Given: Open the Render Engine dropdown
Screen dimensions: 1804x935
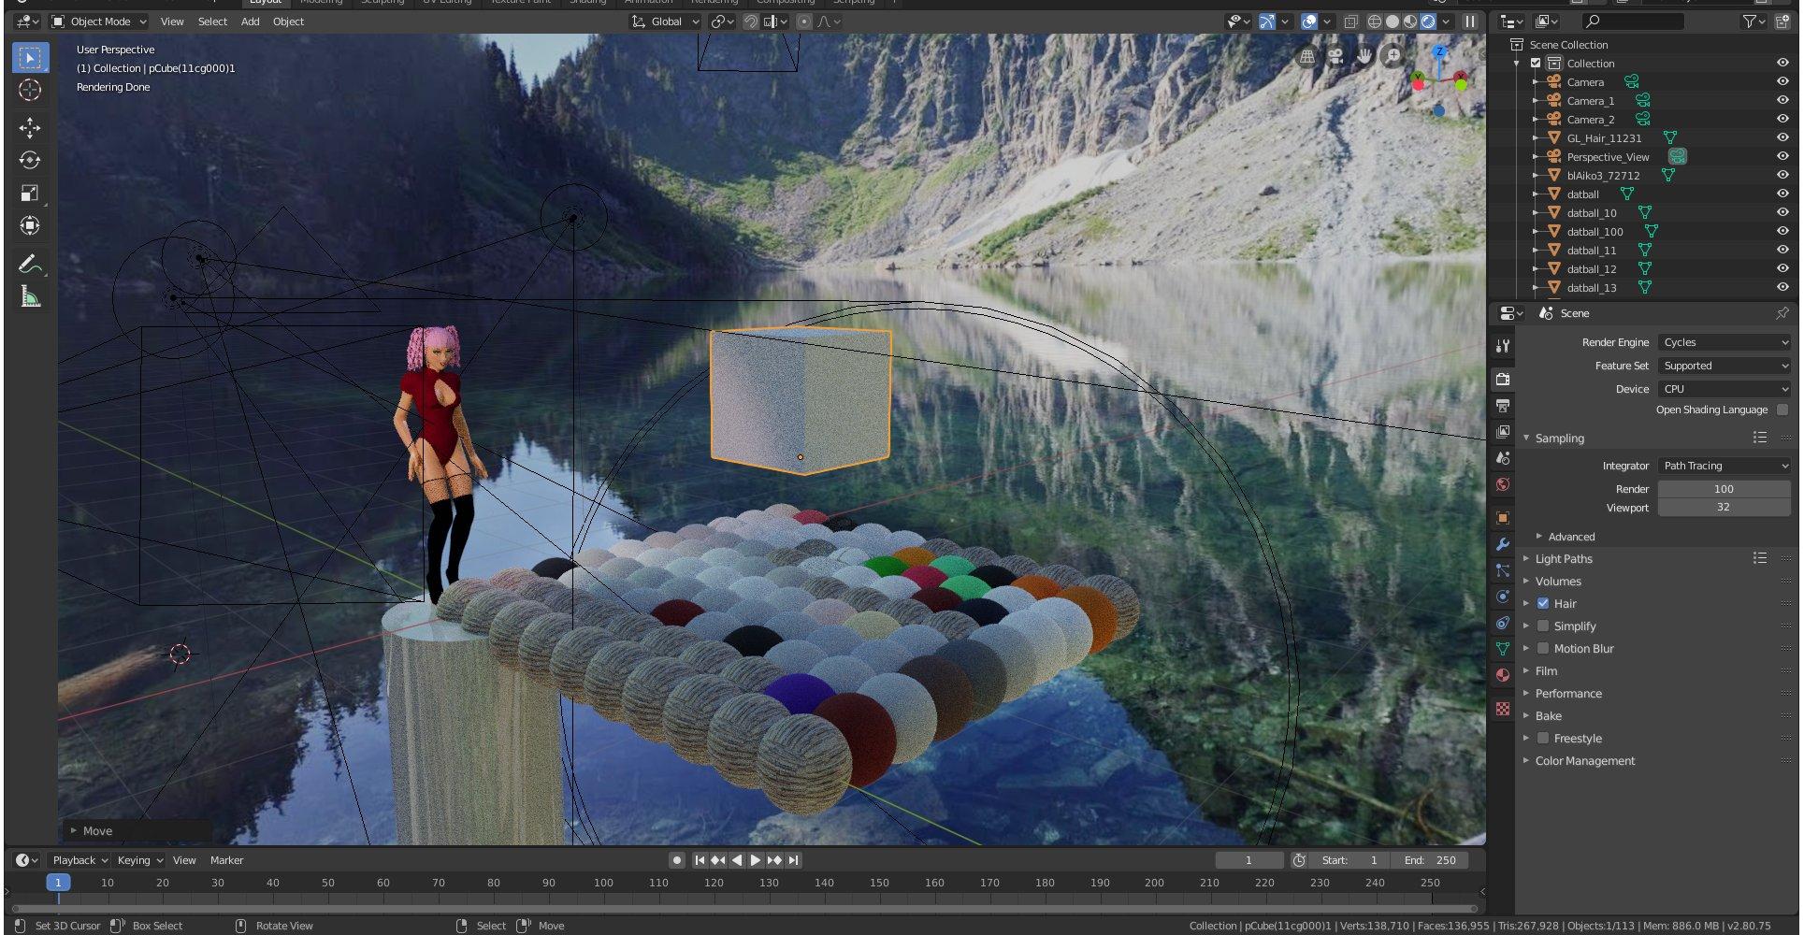Looking at the screenshot, I should (1725, 342).
